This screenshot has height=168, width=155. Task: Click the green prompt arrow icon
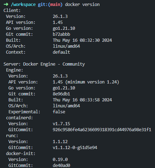click(x=6, y=5)
